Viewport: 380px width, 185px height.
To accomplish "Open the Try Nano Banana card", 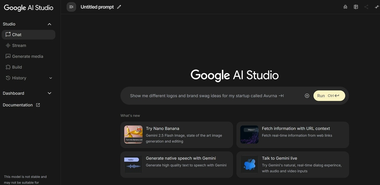I will (177, 135).
